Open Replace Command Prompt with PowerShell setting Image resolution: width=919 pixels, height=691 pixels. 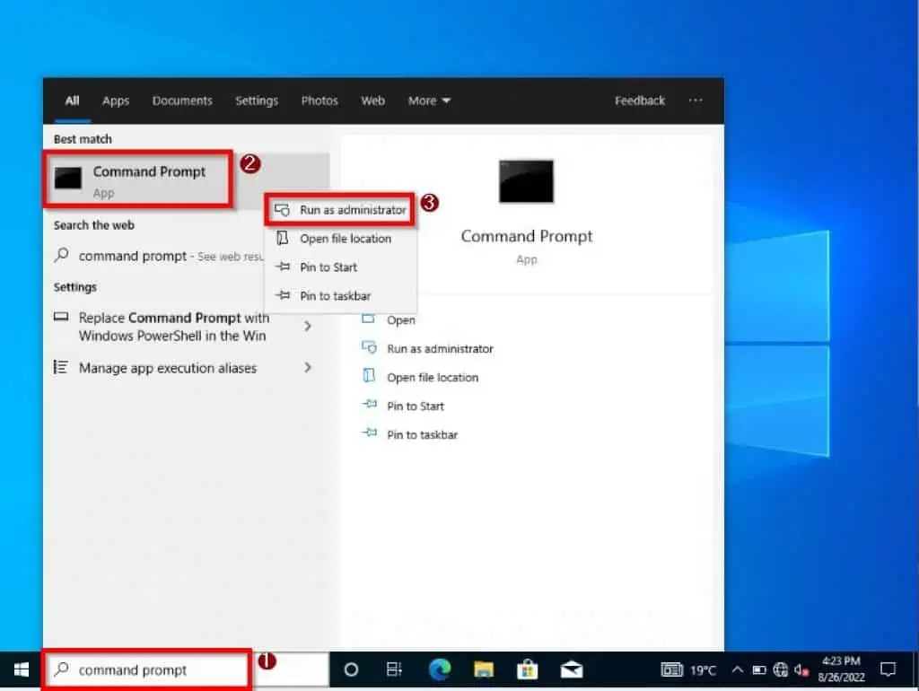pos(173,327)
